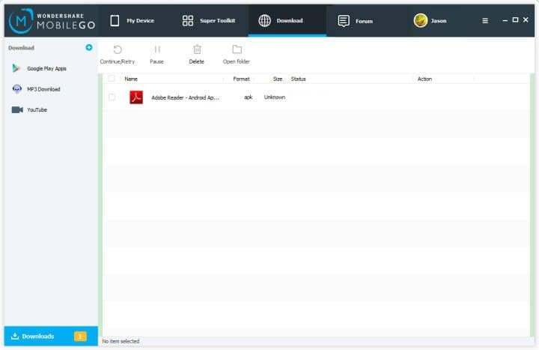Add a new download with plus icon
The width and height of the screenshot is (539, 350).
[x=89, y=47]
